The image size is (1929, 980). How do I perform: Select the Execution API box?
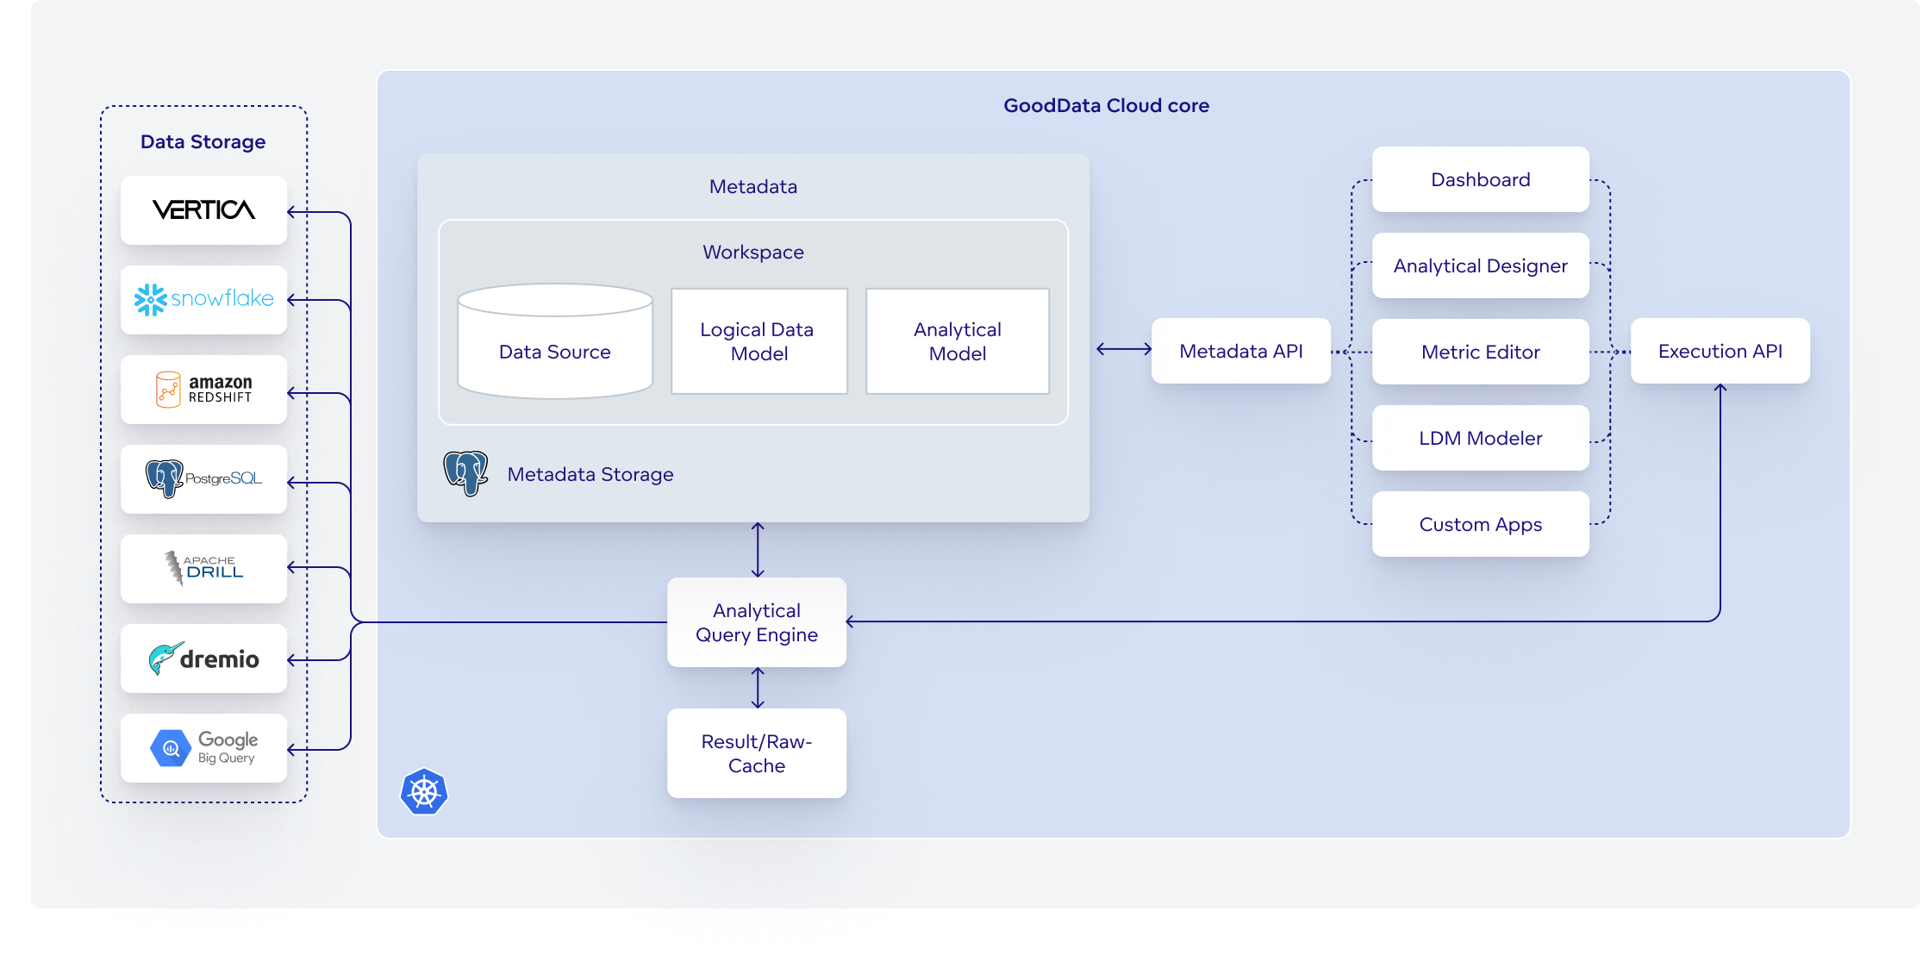1720,351
